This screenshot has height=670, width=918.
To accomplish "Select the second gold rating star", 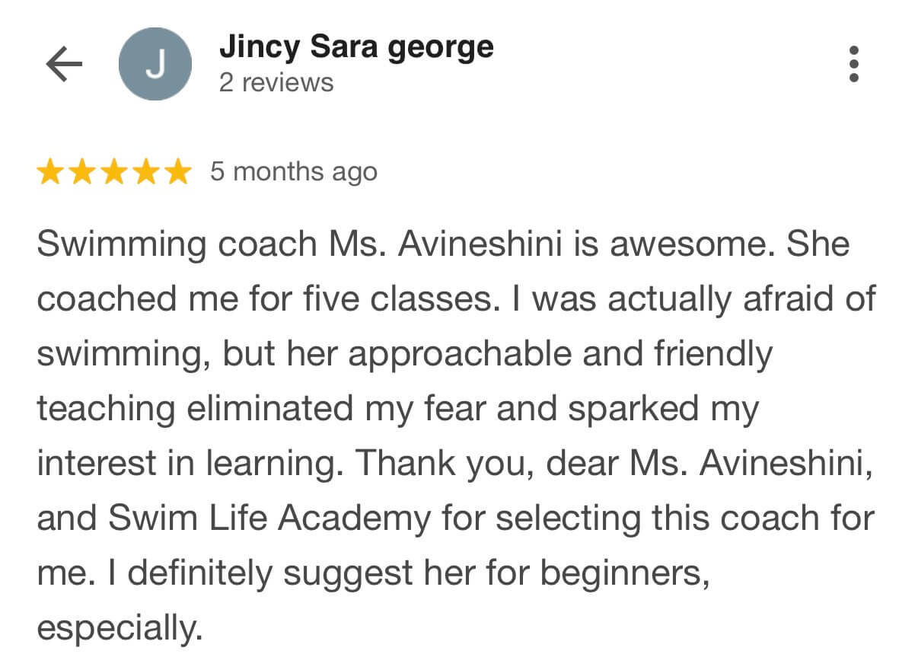I will coord(81,173).
